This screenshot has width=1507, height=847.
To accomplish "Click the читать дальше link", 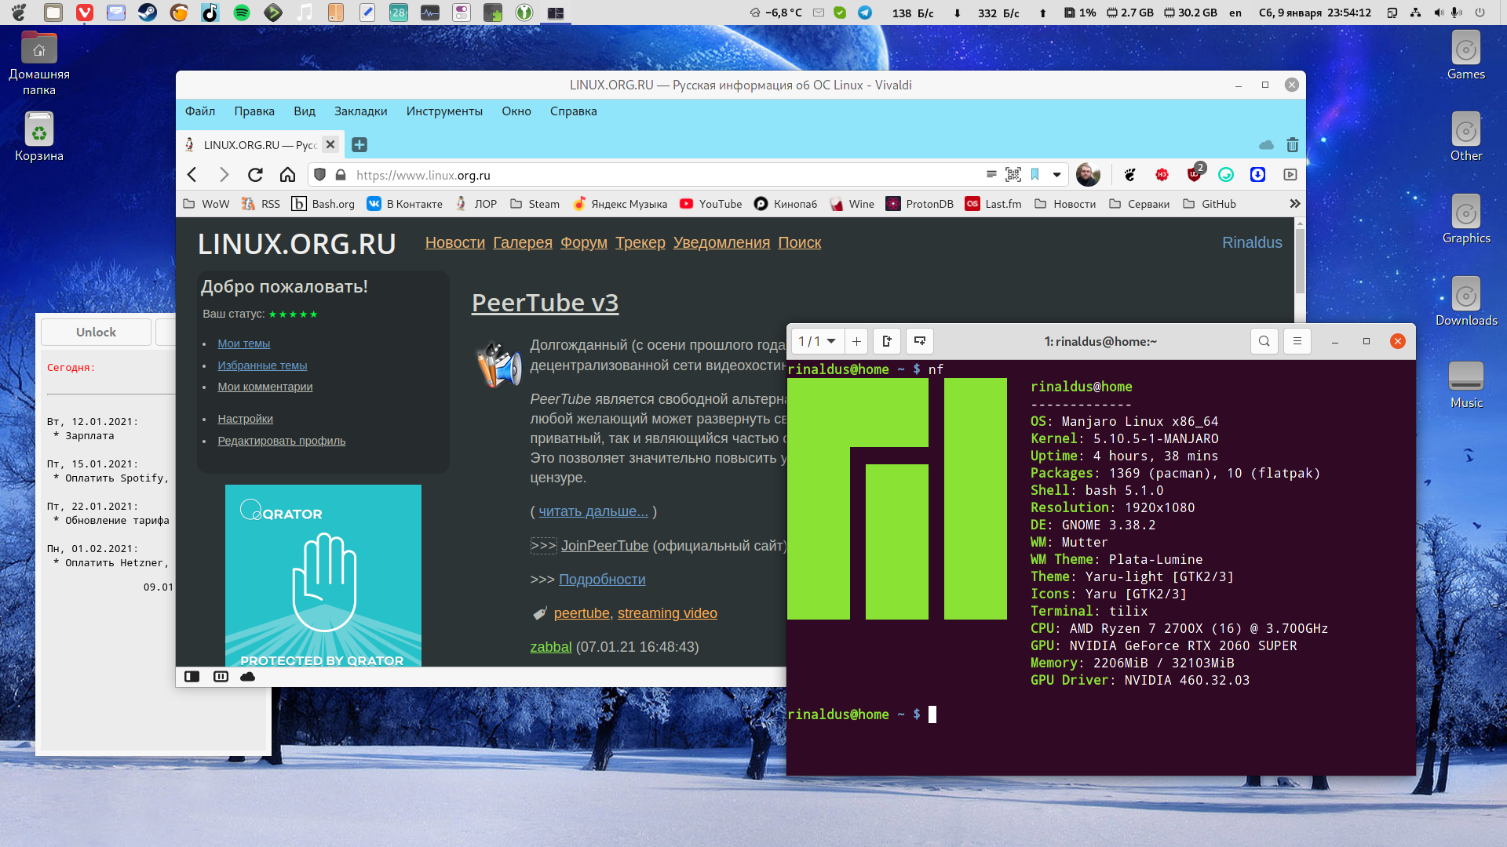I will pyautogui.click(x=593, y=511).
